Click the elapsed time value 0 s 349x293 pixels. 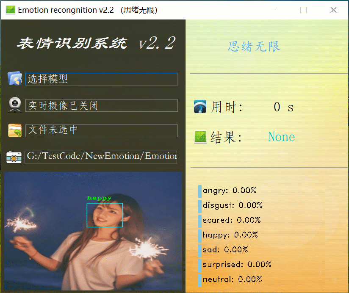(x=284, y=107)
